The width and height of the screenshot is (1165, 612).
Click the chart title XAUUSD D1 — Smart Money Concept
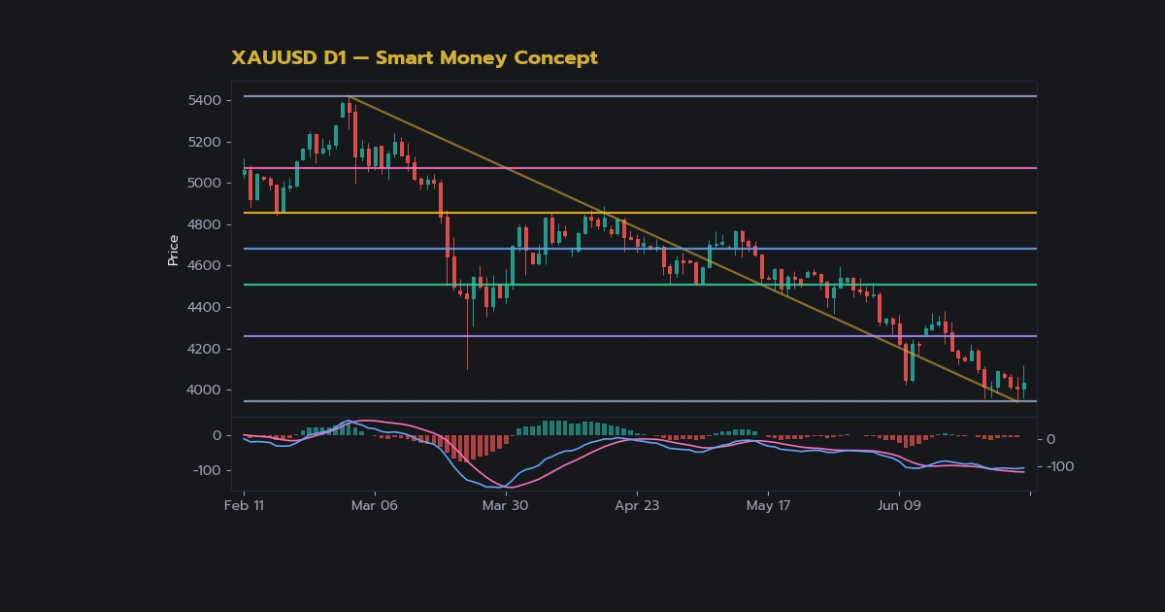pyautogui.click(x=415, y=58)
